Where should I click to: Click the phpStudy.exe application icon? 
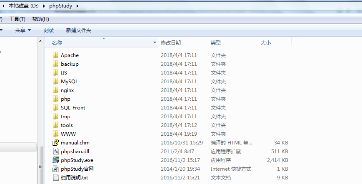[x=56, y=160]
